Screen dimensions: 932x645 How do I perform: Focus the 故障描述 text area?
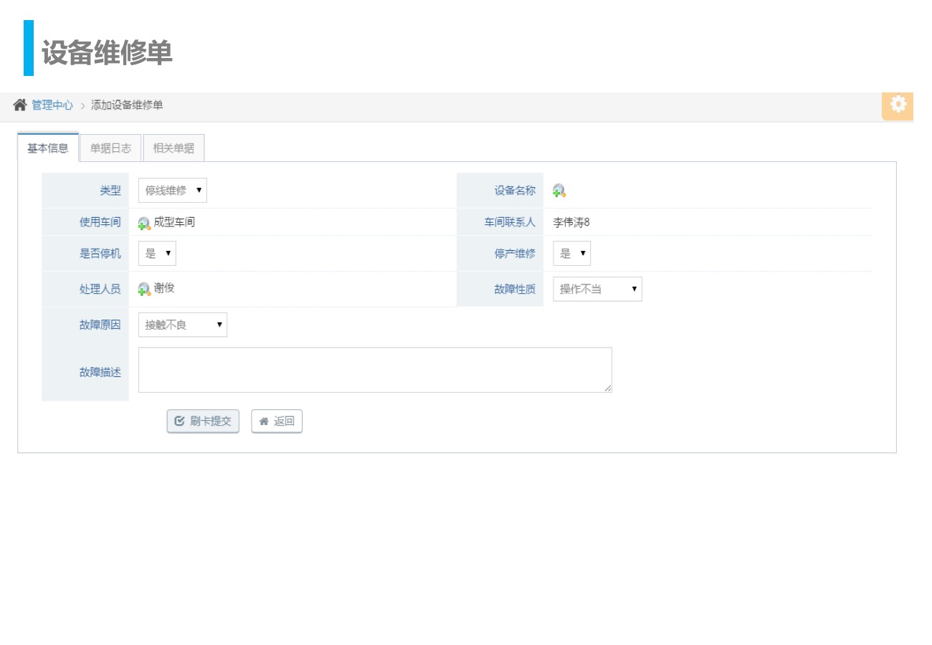click(x=374, y=370)
